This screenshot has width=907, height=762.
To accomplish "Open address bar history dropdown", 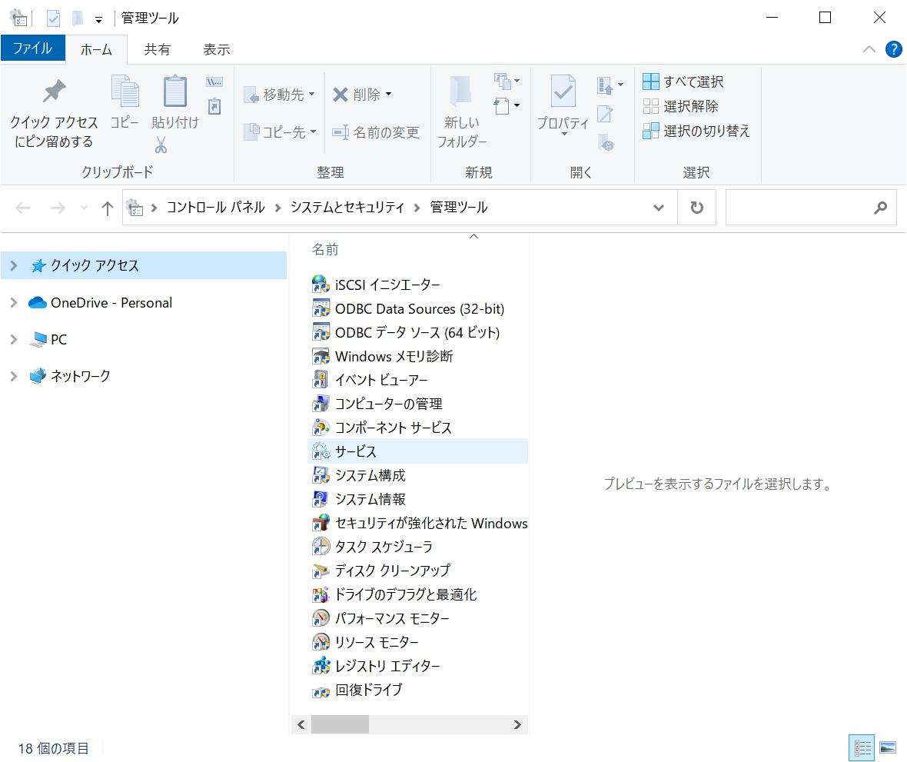I will 658,208.
